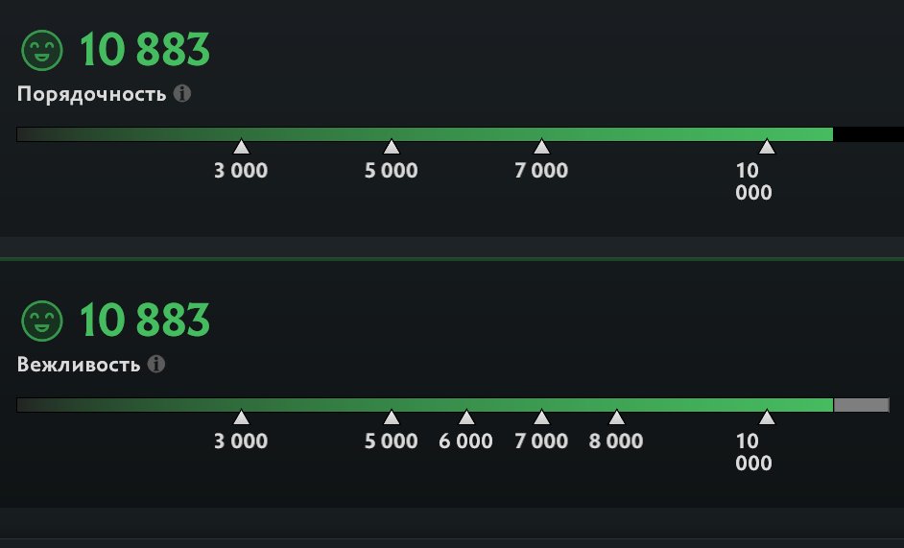
Task: Select the 3 000 triangle marker under Порядочность bar
Action: pos(241,147)
